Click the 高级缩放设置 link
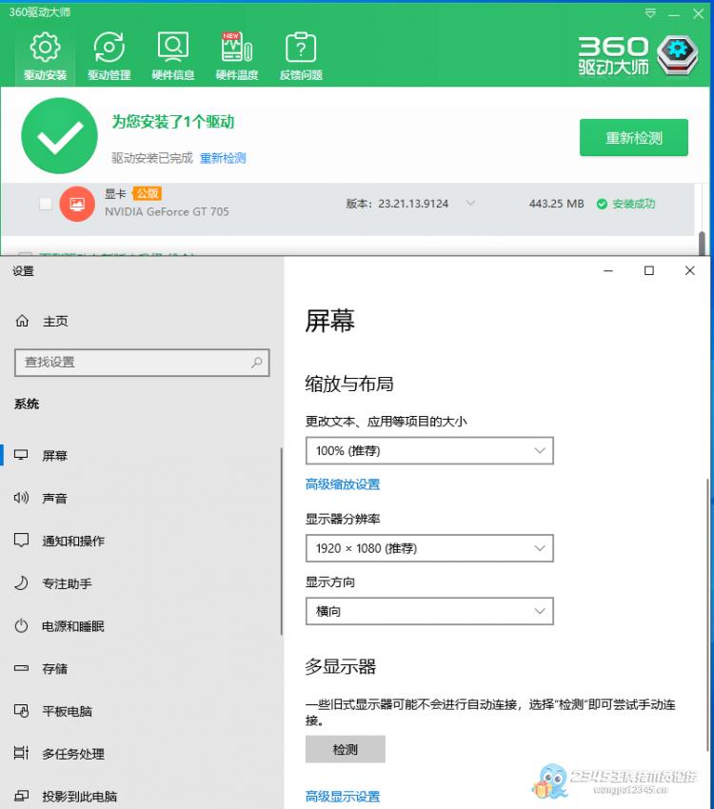The width and height of the screenshot is (714, 809). (x=343, y=483)
